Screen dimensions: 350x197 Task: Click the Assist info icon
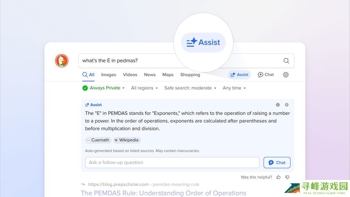pos(278,105)
